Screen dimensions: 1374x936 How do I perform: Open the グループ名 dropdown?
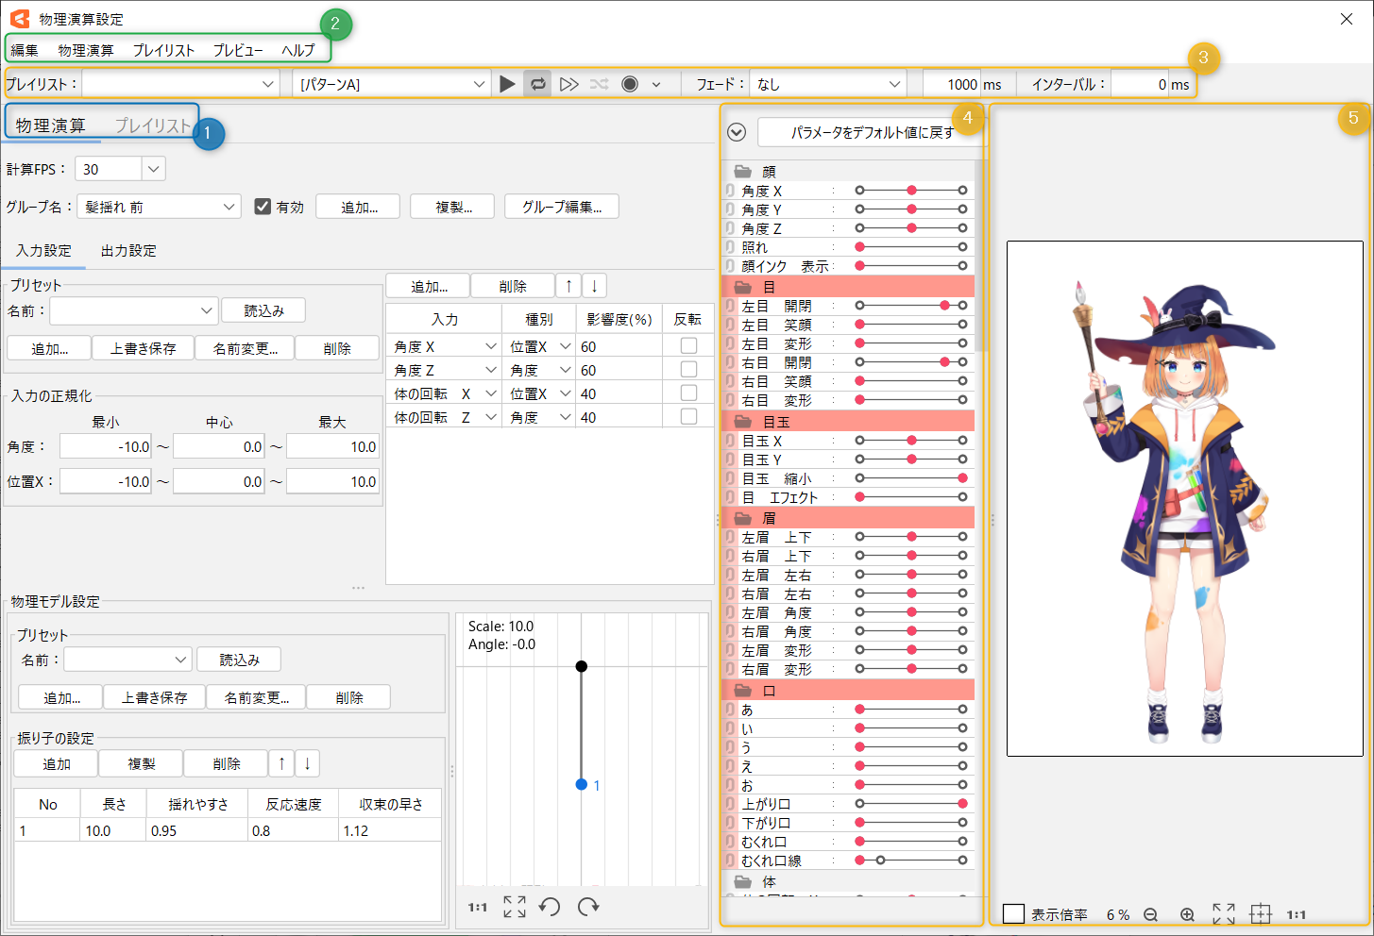point(229,207)
